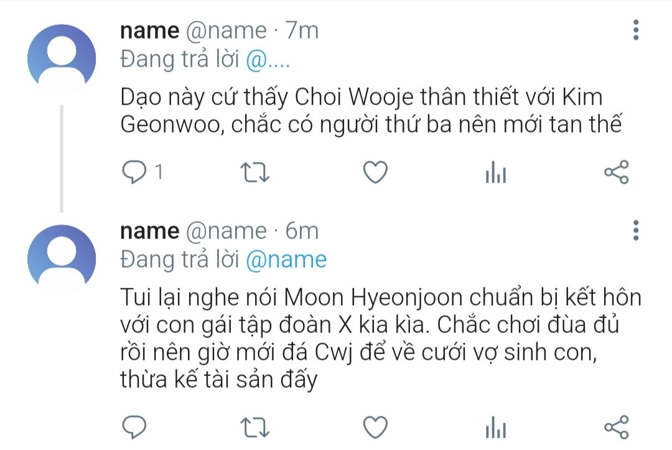
Task: Open reply on the 7m tweet
Action: coord(134,172)
